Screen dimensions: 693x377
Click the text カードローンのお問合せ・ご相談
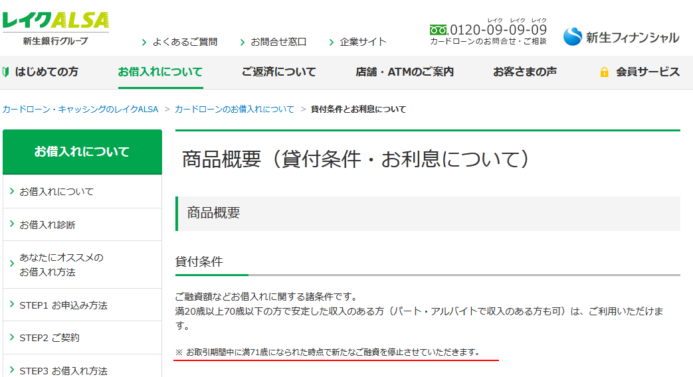tap(488, 41)
